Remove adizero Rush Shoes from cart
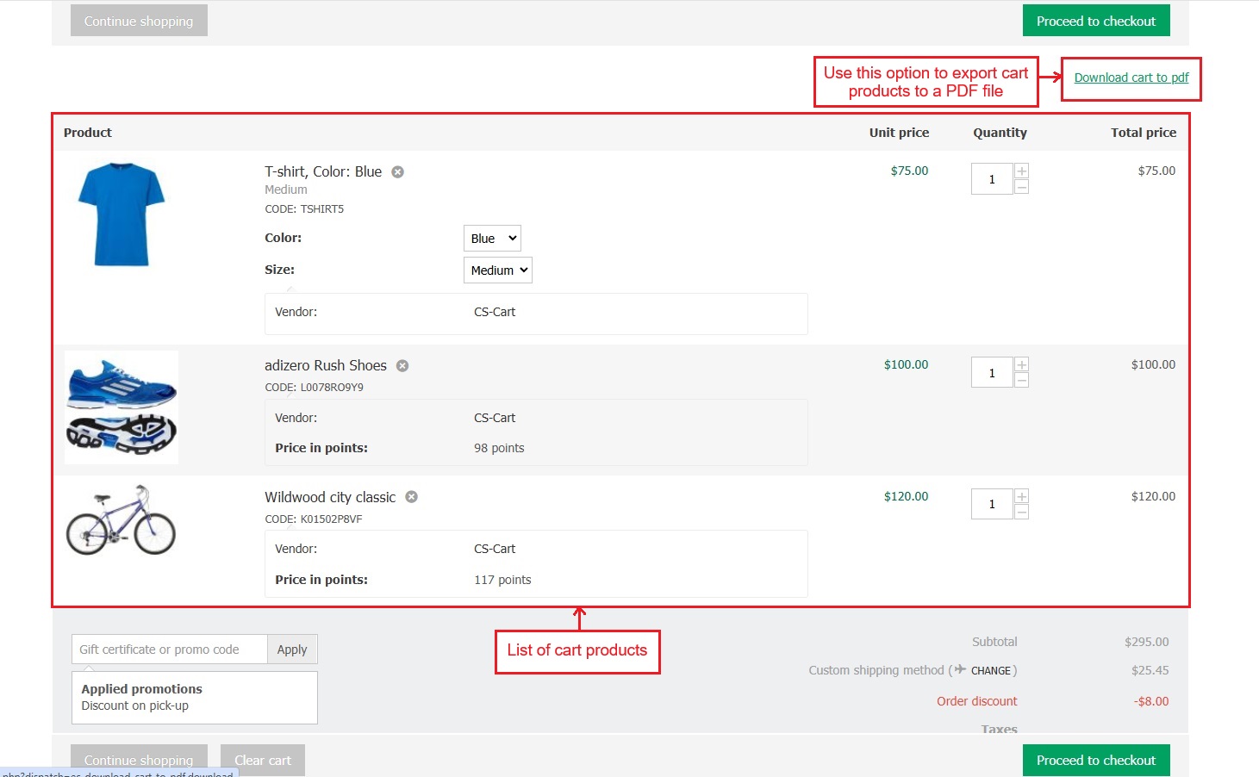1259x777 pixels. tap(402, 366)
